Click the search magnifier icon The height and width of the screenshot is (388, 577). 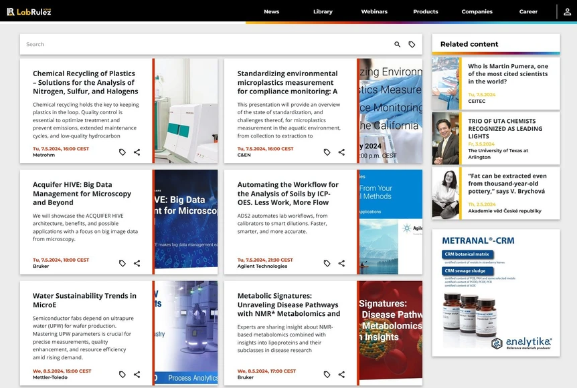397,45
